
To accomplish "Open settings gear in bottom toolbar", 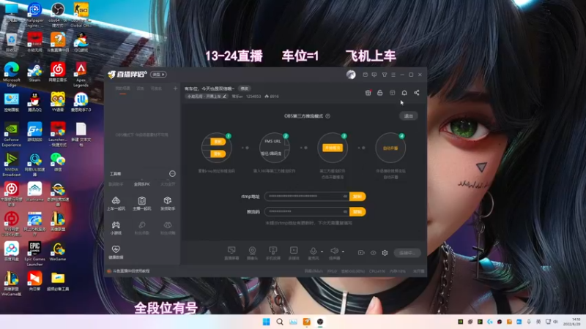I will tap(385, 253).
